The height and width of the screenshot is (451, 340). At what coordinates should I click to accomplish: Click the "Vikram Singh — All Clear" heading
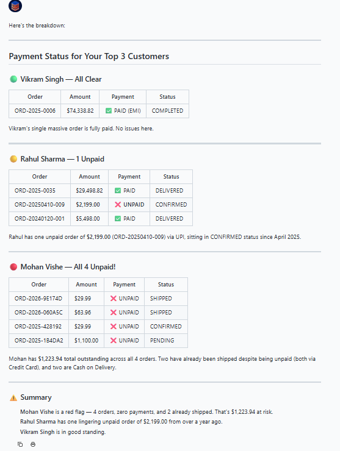click(61, 79)
